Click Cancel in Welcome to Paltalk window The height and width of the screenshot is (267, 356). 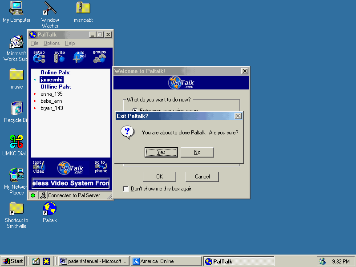click(x=202, y=177)
